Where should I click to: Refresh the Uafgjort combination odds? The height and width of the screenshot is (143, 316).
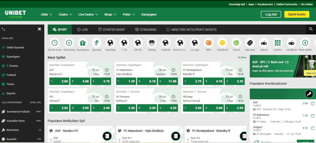point(312,128)
